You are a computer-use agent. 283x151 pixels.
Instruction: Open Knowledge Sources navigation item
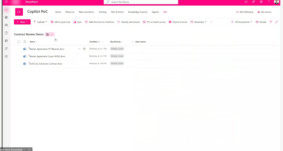click(x=138, y=12)
